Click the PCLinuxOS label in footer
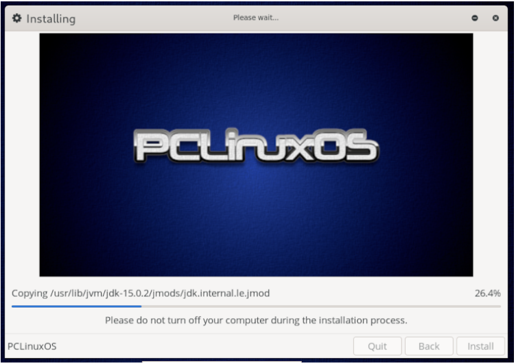This screenshot has height=363, width=516. pos(32,347)
